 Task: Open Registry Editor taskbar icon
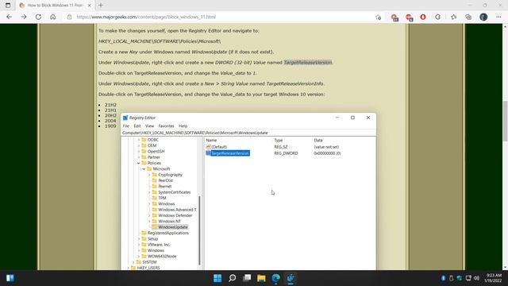[x=291, y=278]
